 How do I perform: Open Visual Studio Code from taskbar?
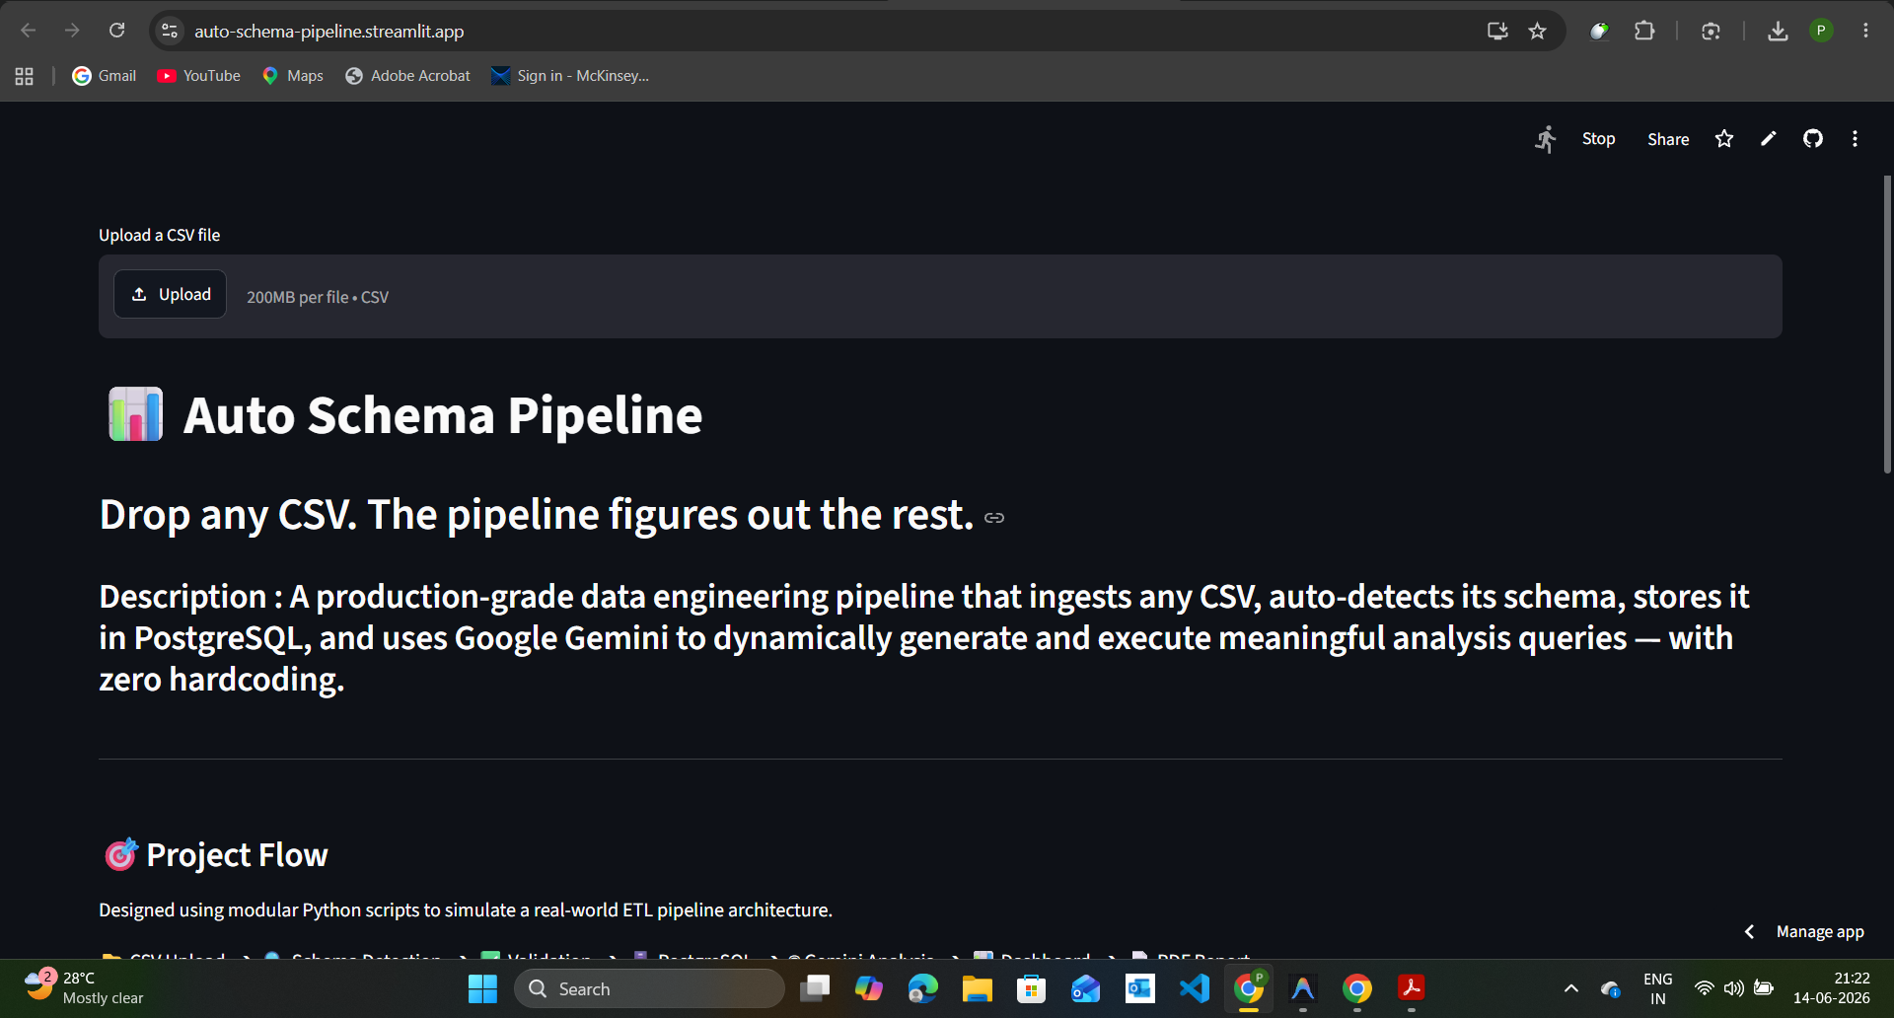pos(1195,988)
